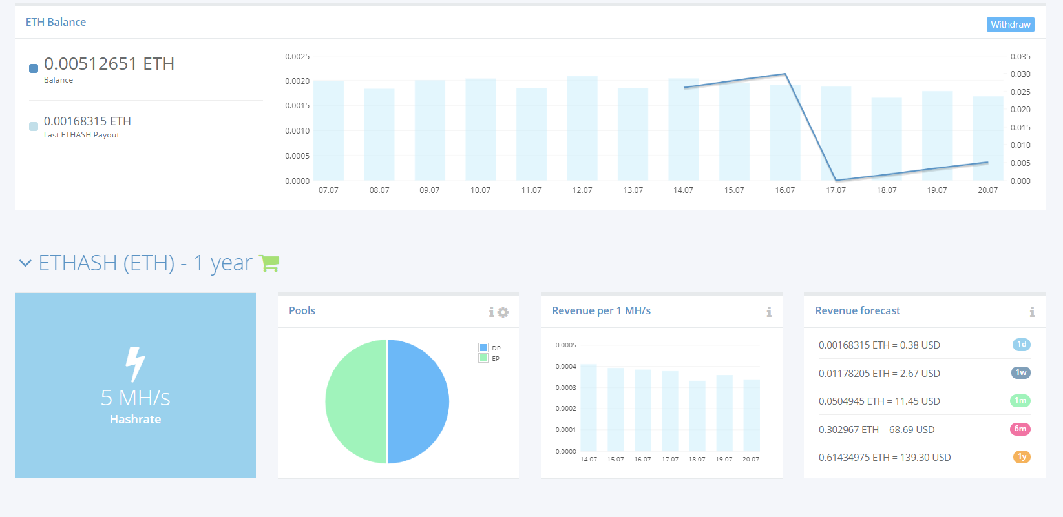Click the 0.00512651 ETH balance value

point(109,64)
